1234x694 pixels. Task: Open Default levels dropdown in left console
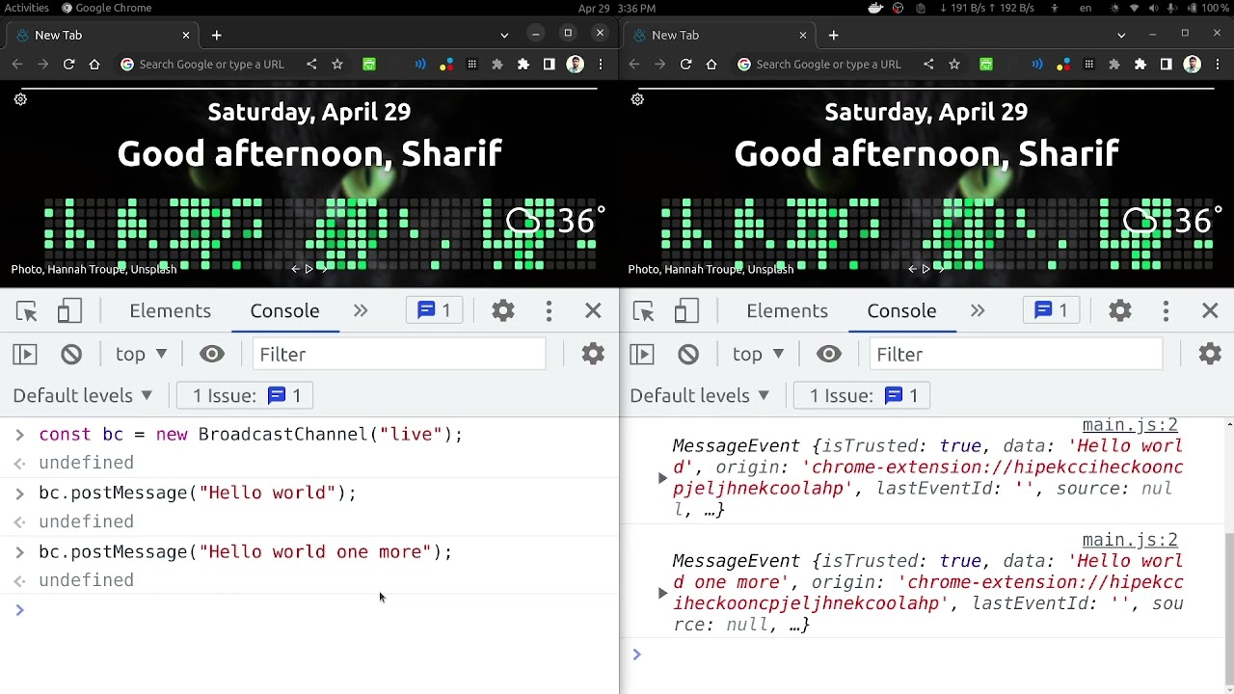83,396
